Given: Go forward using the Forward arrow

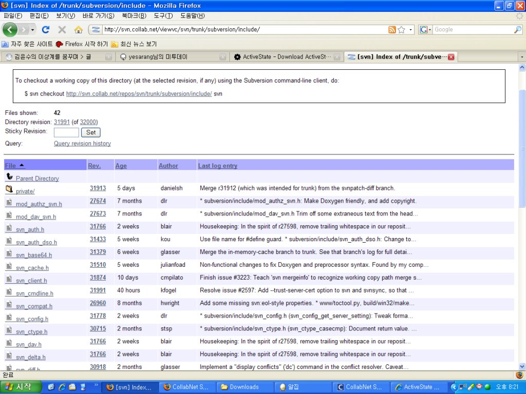Looking at the screenshot, I should 24,30.
